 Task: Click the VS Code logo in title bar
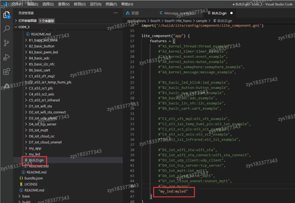click(x=5, y=4)
